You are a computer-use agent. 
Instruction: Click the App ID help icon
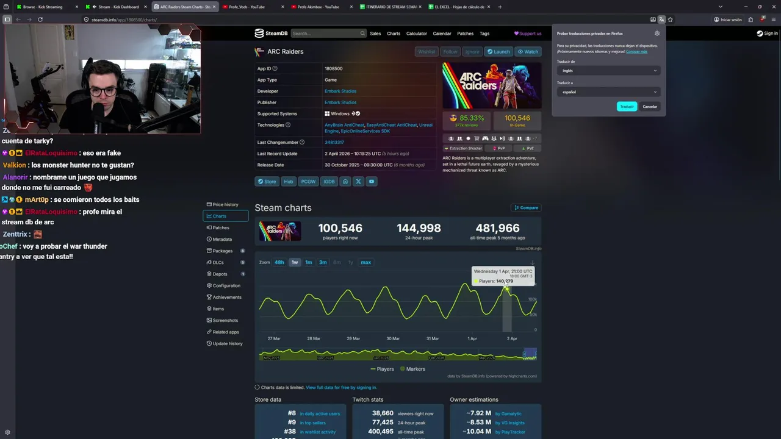coord(275,68)
